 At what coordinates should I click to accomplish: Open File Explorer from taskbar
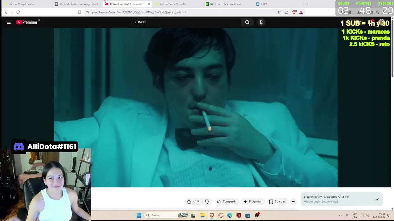(203, 215)
